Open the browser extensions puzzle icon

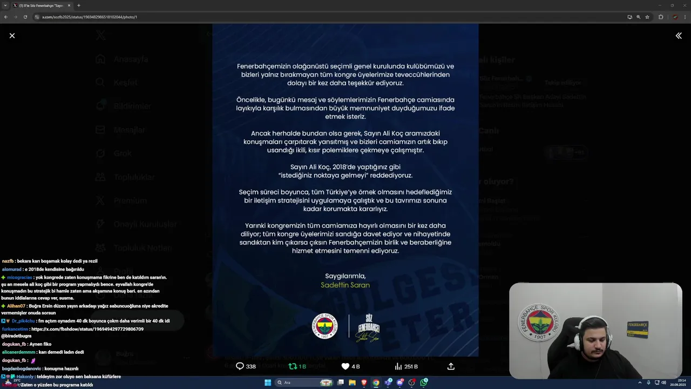click(661, 17)
